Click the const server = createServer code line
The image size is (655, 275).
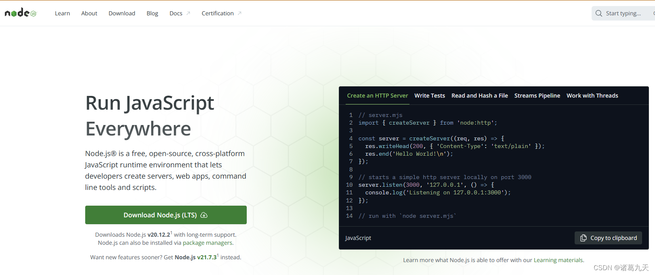431,138
